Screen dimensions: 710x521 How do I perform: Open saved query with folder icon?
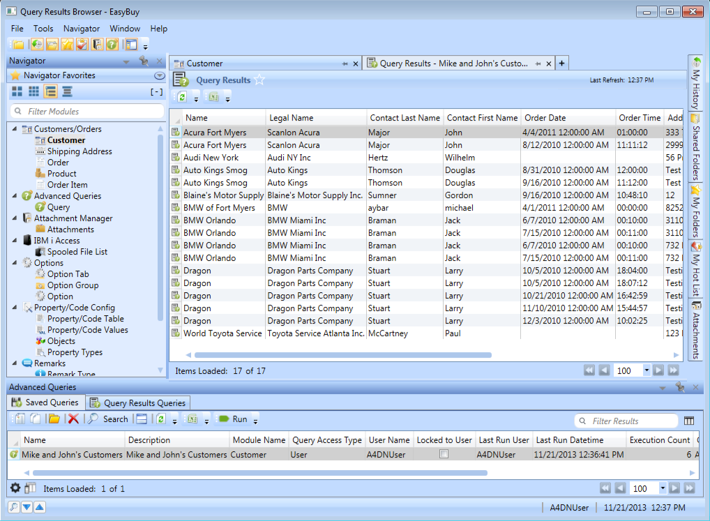tap(54, 419)
